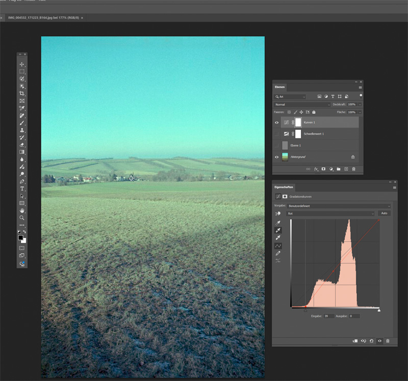Open the Fläche slider dropdown arrow
Viewport: 408px width, 381px height.
pyautogui.click(x=360, y=112)
